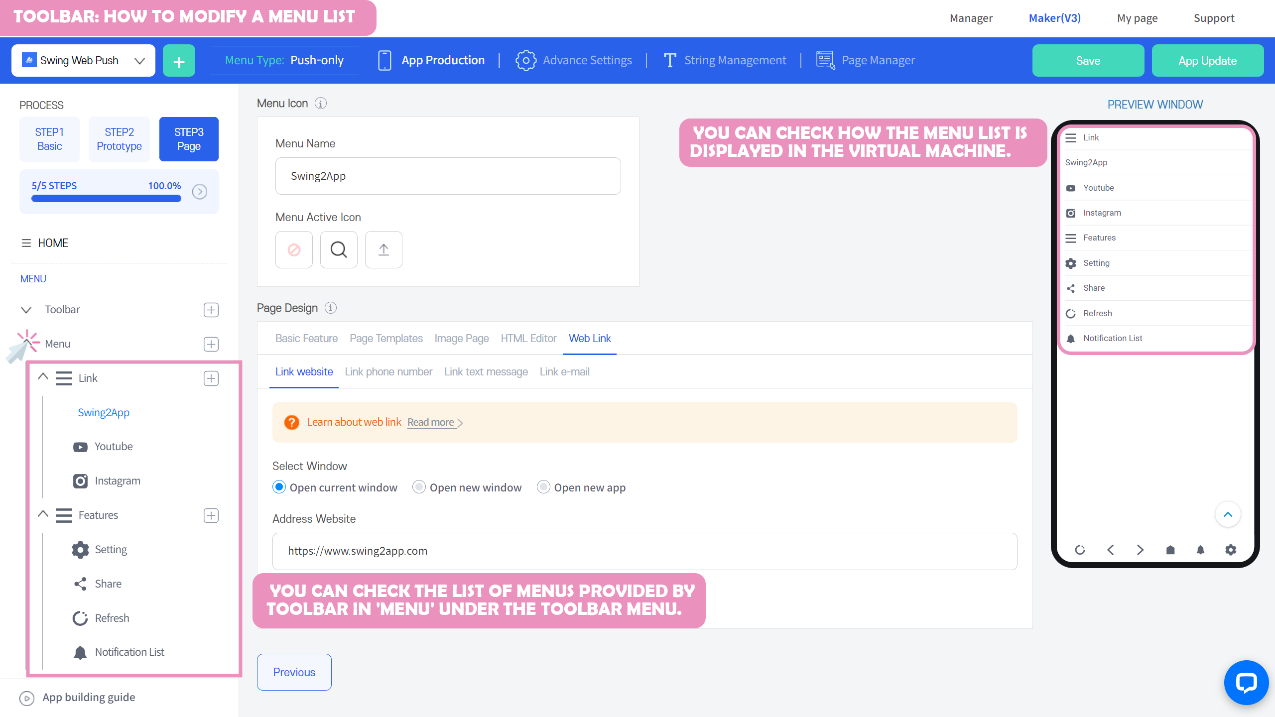Screen dimensions: 1275x717
Task: Open Manager in top navigation
Action: click(x=971, y=18)
